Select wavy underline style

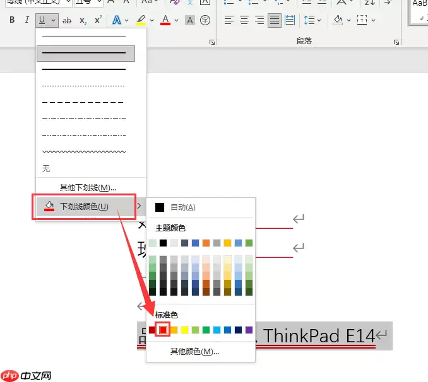coord(86,151)
